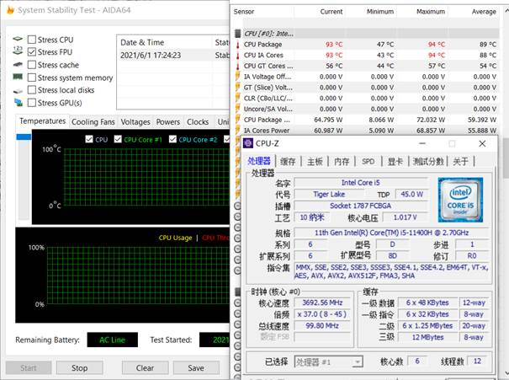Tick the Stress cache checkbox
The height and width of the screenshot is (380, 509).
(32, 65)
